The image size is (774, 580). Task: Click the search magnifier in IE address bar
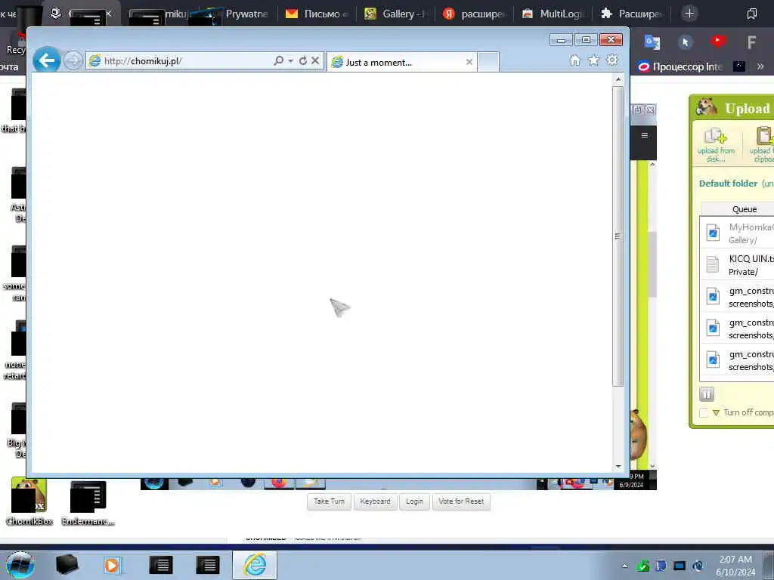pyautogui.click(x=278, y=60)
